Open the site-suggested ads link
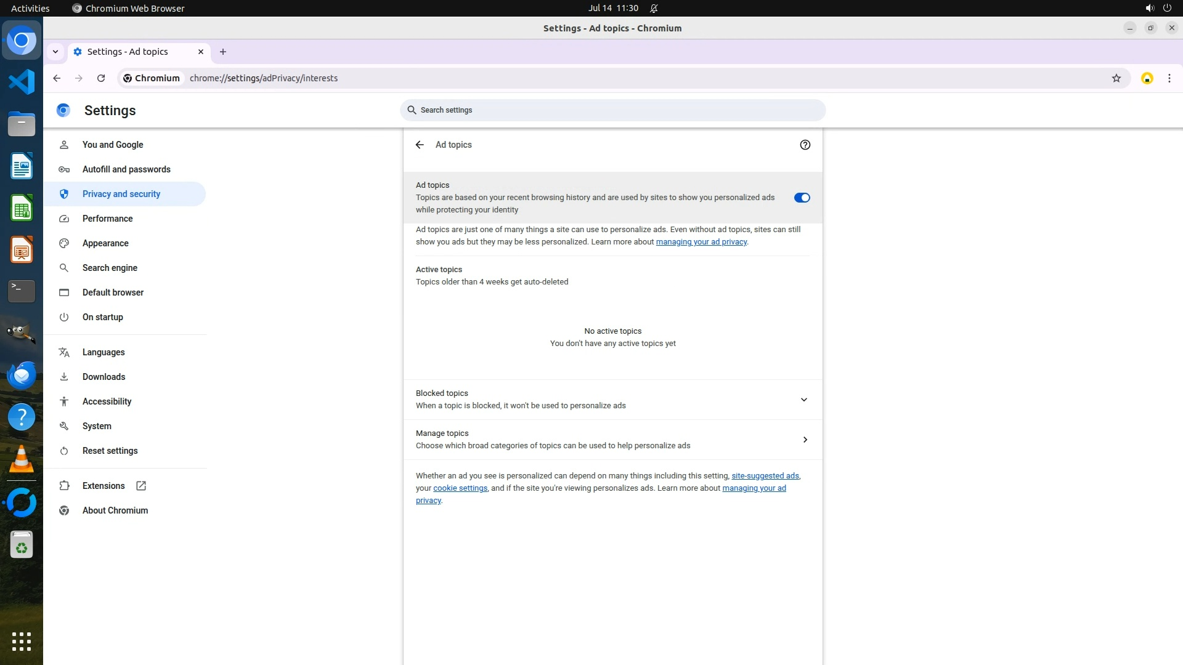The height and width of the screenshot is (665, 1183). click(x=765, y=476)
